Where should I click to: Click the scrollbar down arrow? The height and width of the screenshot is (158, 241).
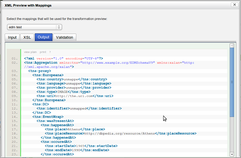[x=232, y=154]
